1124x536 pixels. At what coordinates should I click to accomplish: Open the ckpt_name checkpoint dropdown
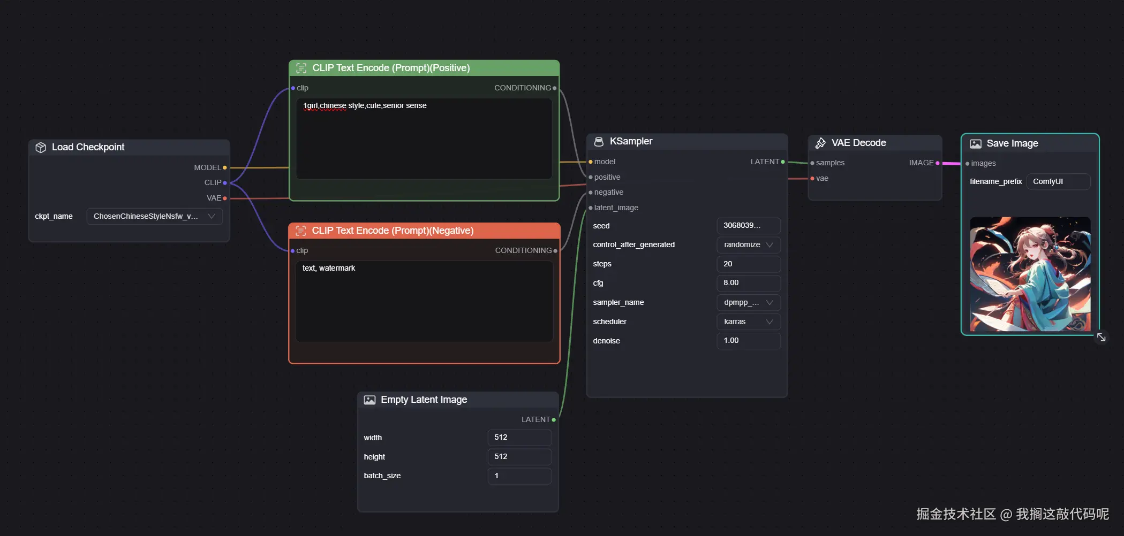(154, 217)
